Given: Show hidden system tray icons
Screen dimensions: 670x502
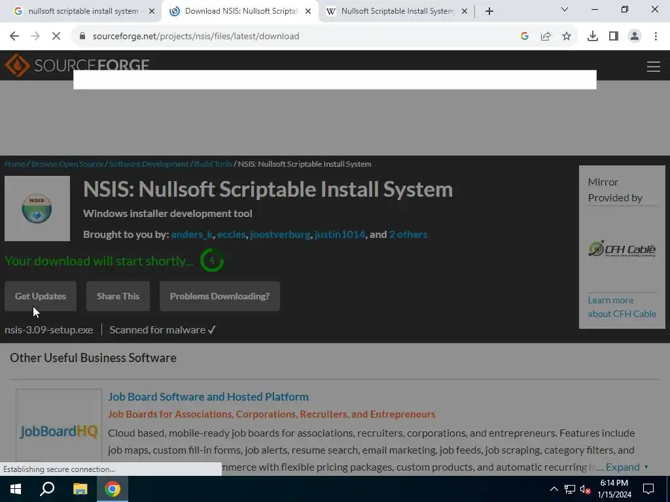Looking at the screenshot, I should pyautogui.click(x=554, y=489).
